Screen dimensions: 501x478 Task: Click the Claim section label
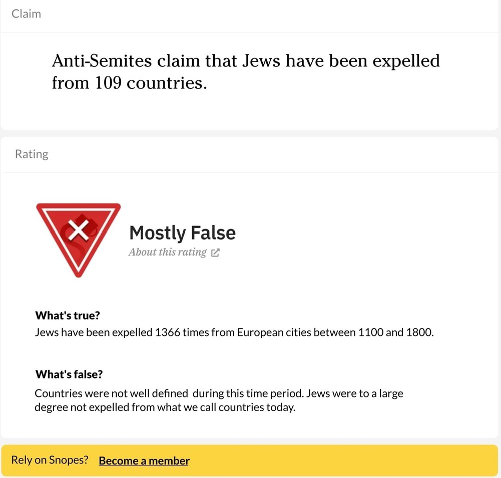26,13
